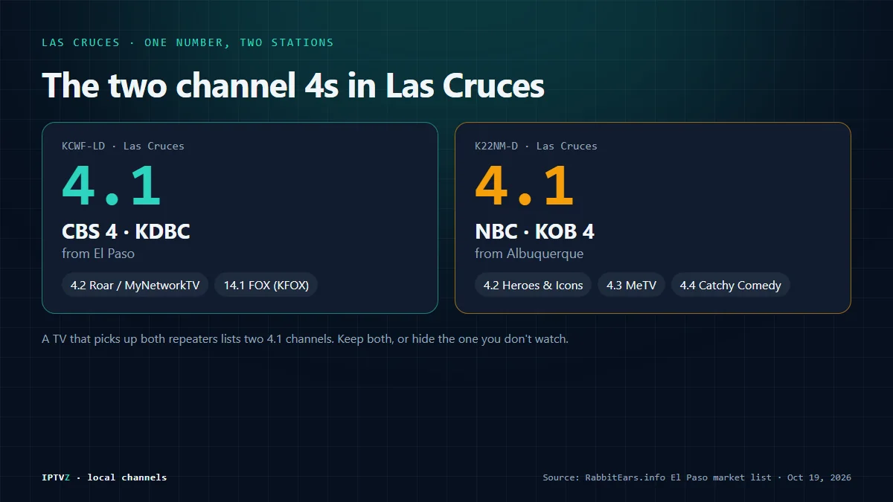This screenshot has width=893, height=502.
Task: Select the 'CBS 4 · KDBC' heading
Action: point(126,231)
